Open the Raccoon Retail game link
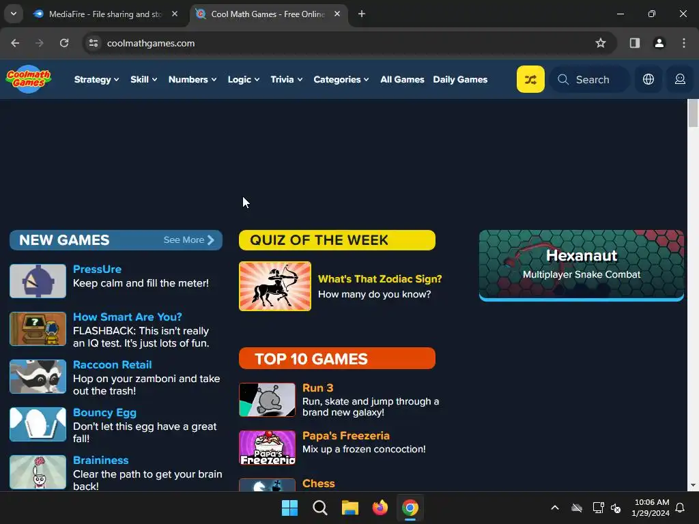The image size is (699, 524). tap(113, 364)
